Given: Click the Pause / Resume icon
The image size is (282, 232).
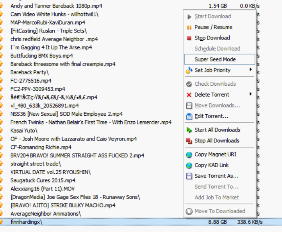Looking at the screenshot, I should [x=189, y=27].
